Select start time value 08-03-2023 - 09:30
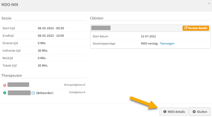This screenshot has width=212, height=117. 51,28
